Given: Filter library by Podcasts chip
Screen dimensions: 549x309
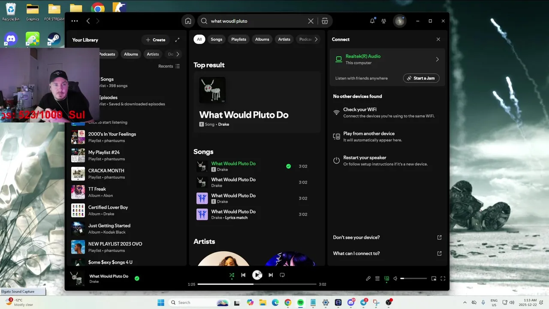Looking at the screenshot, I should [x=107, y=54].
